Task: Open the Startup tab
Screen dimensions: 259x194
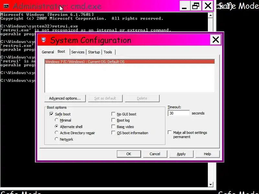Action: click(x=94, y=52)
